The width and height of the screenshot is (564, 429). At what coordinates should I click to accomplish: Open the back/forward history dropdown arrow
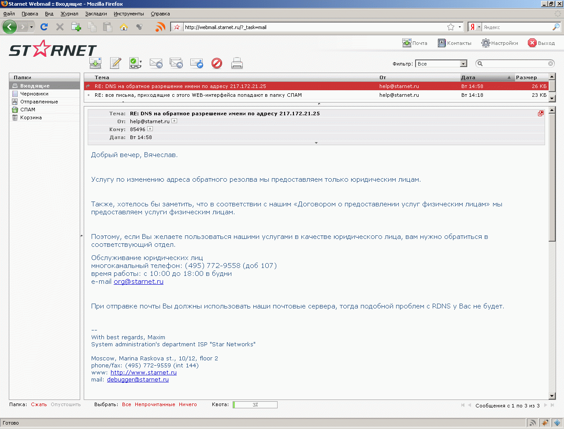[x=31, y=27]
